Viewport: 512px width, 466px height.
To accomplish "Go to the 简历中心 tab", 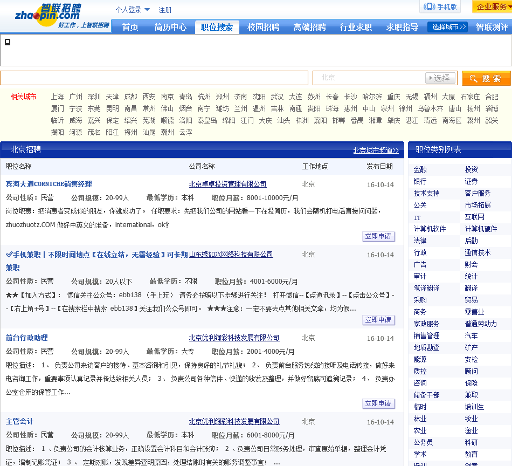I will [x=170, y=27].
